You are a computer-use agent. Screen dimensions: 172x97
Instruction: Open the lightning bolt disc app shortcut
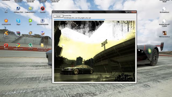[x=42, y=22]
